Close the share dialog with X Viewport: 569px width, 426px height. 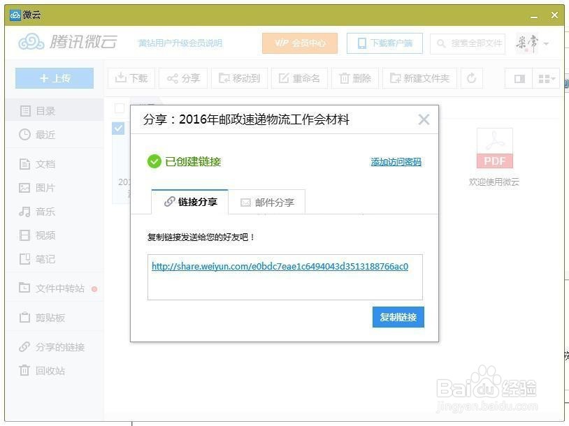point(424,119)
